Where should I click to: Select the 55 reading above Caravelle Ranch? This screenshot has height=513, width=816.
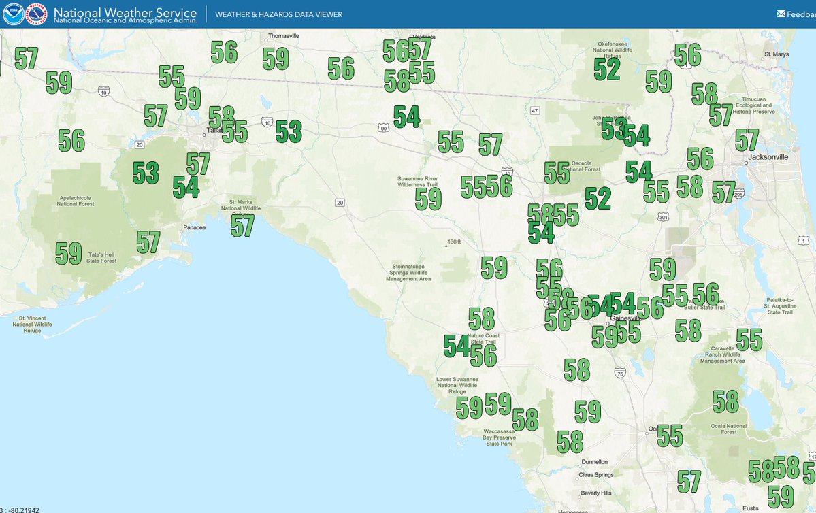point(749,340)
